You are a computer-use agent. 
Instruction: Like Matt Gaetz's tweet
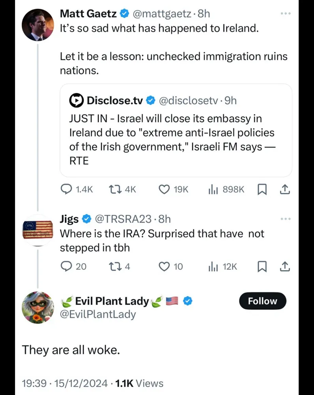point(164,190)
